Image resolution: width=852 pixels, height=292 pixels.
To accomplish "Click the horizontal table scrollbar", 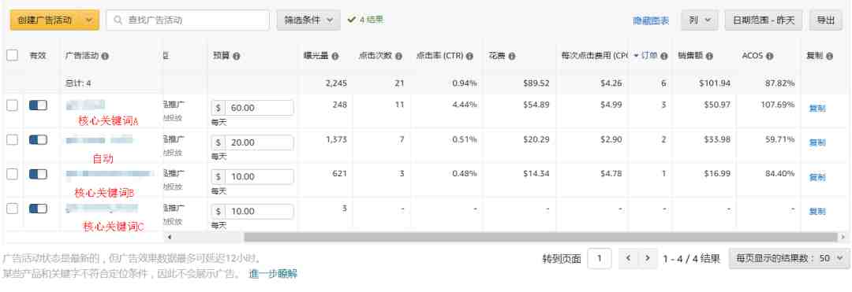I will tap(540, 237).
